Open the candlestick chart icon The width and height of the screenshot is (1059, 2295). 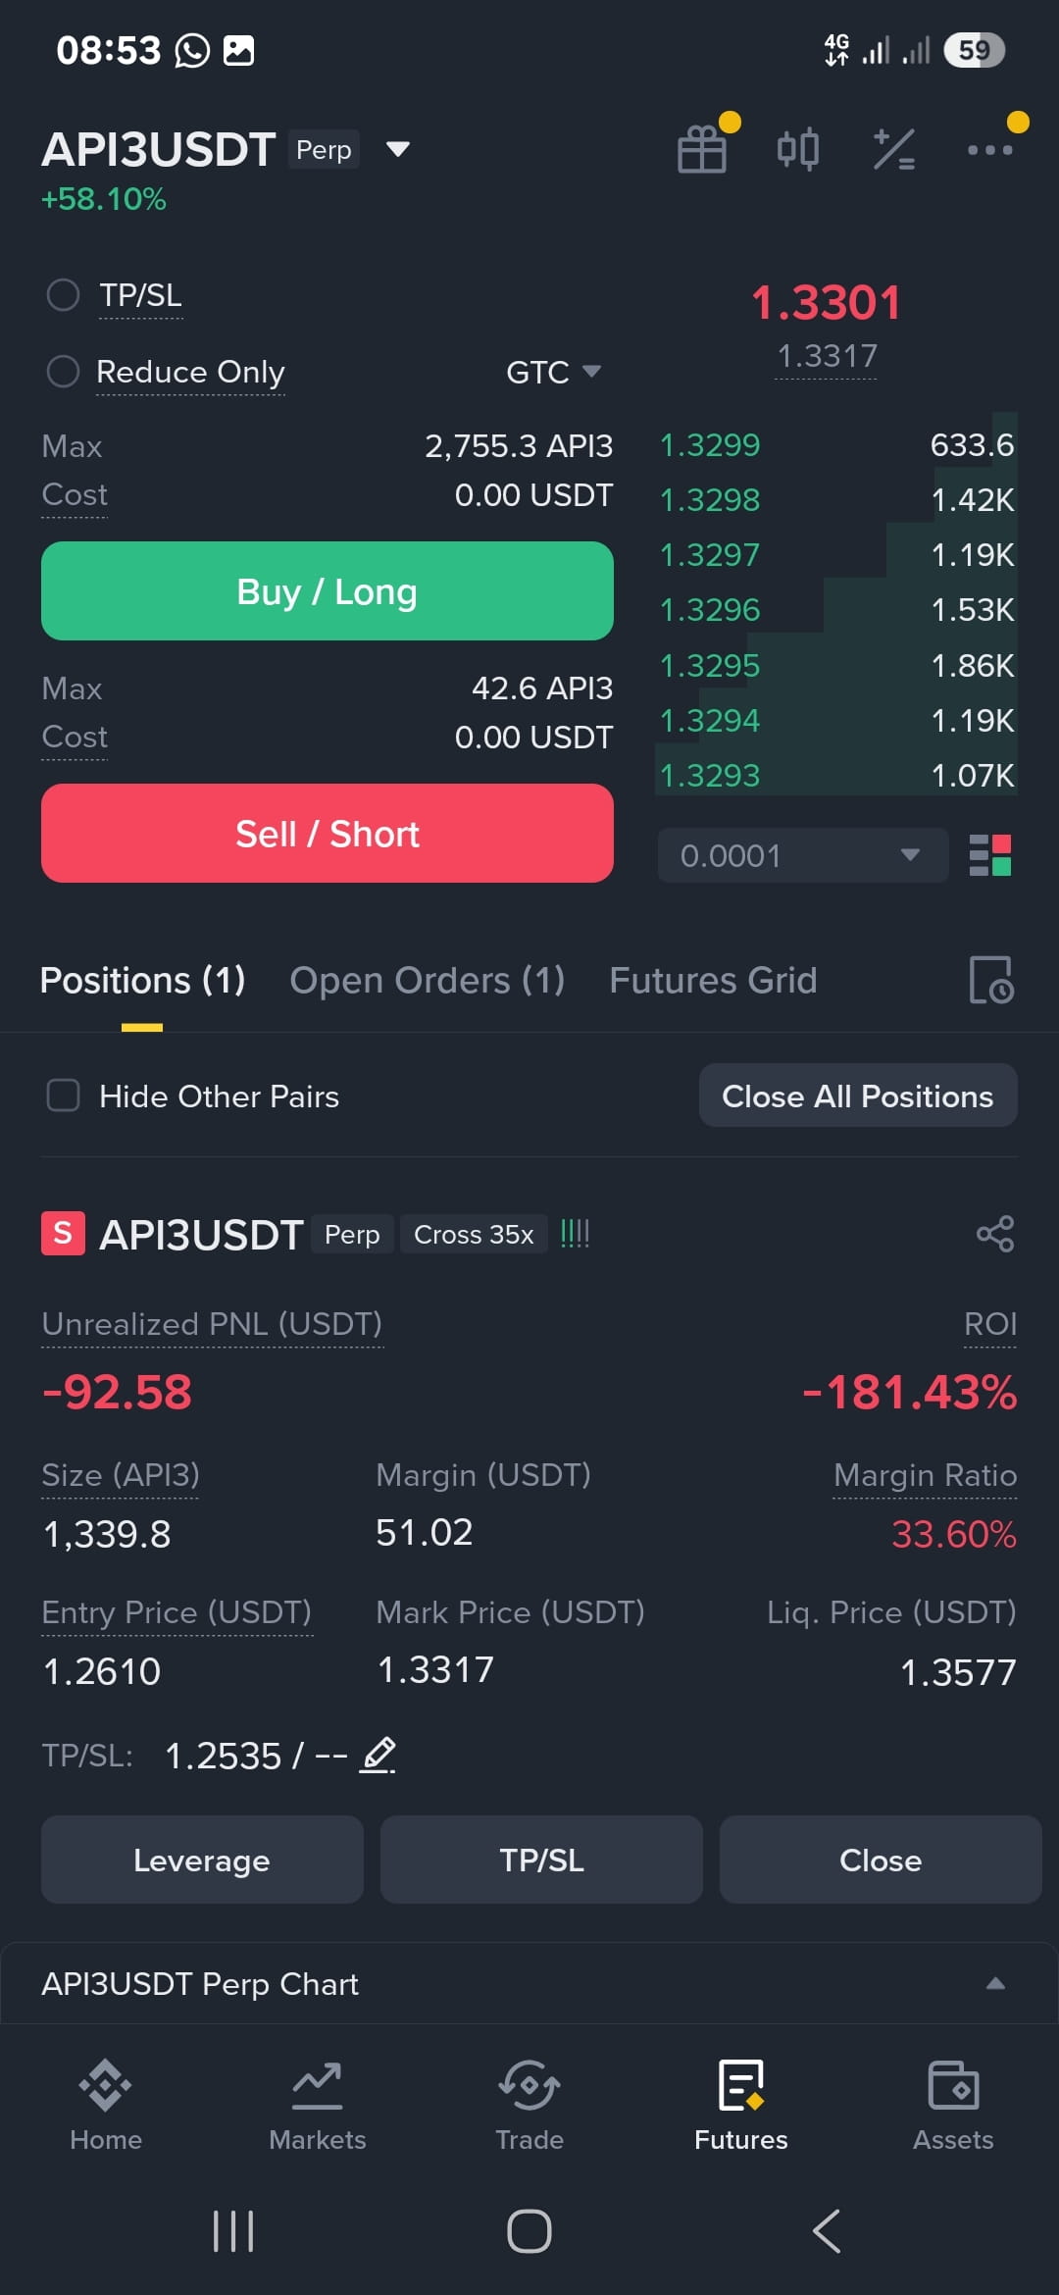point(797,150)
